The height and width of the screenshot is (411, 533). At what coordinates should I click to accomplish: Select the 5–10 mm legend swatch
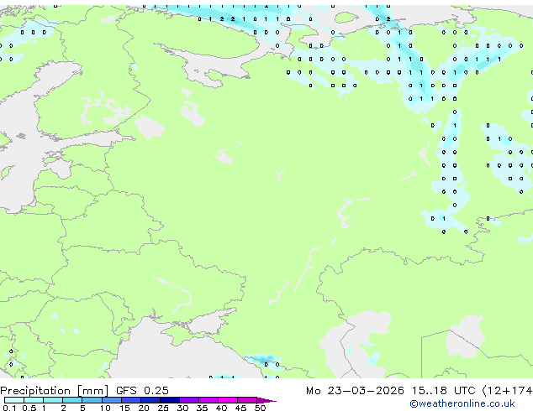[92, 400]
